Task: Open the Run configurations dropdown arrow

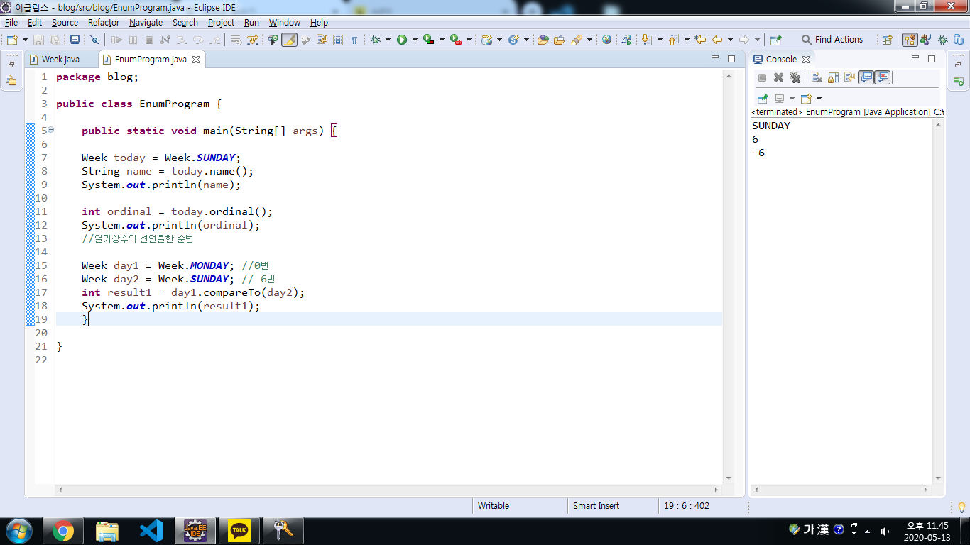Action: pyautogui.click(x=415, y=40)
